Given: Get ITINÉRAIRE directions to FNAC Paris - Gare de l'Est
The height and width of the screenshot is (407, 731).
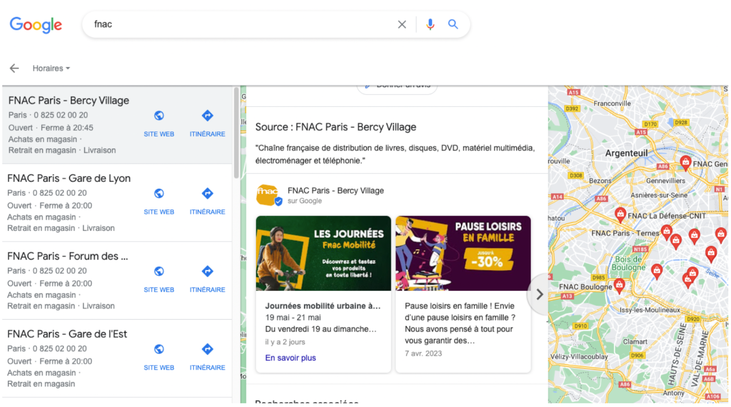Looking at the screenshot, I should (x=207, y=356).
